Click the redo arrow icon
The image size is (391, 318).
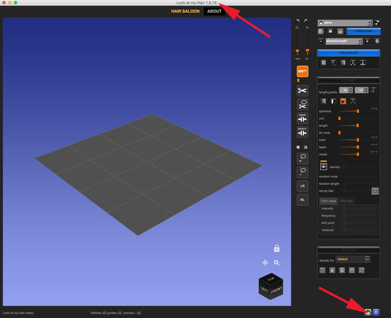pyautogui.click(x=306, y=20)
